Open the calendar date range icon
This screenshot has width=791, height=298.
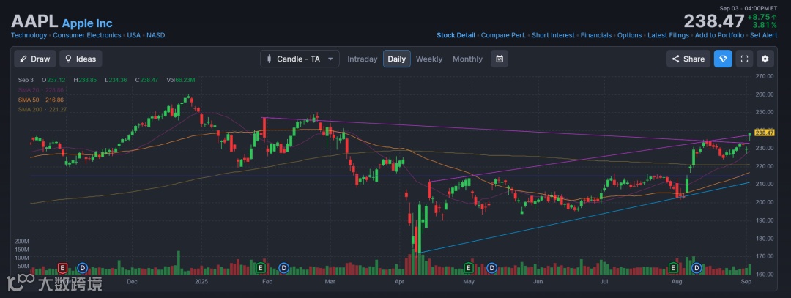(x=500, y=59)
